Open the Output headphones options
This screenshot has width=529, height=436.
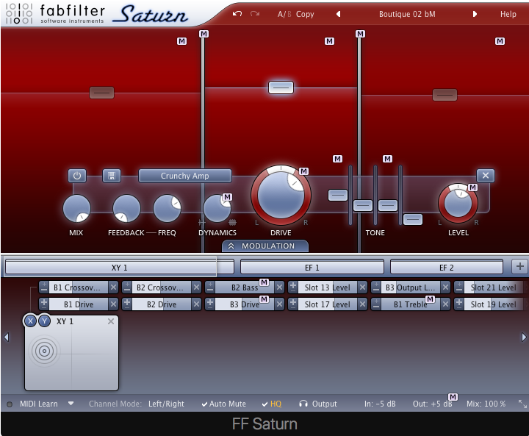pyautogui.click(x=318, y=404)
